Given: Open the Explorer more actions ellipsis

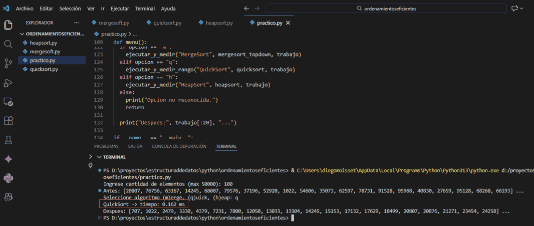Looking at the screenshot, I should pos(76,23).
